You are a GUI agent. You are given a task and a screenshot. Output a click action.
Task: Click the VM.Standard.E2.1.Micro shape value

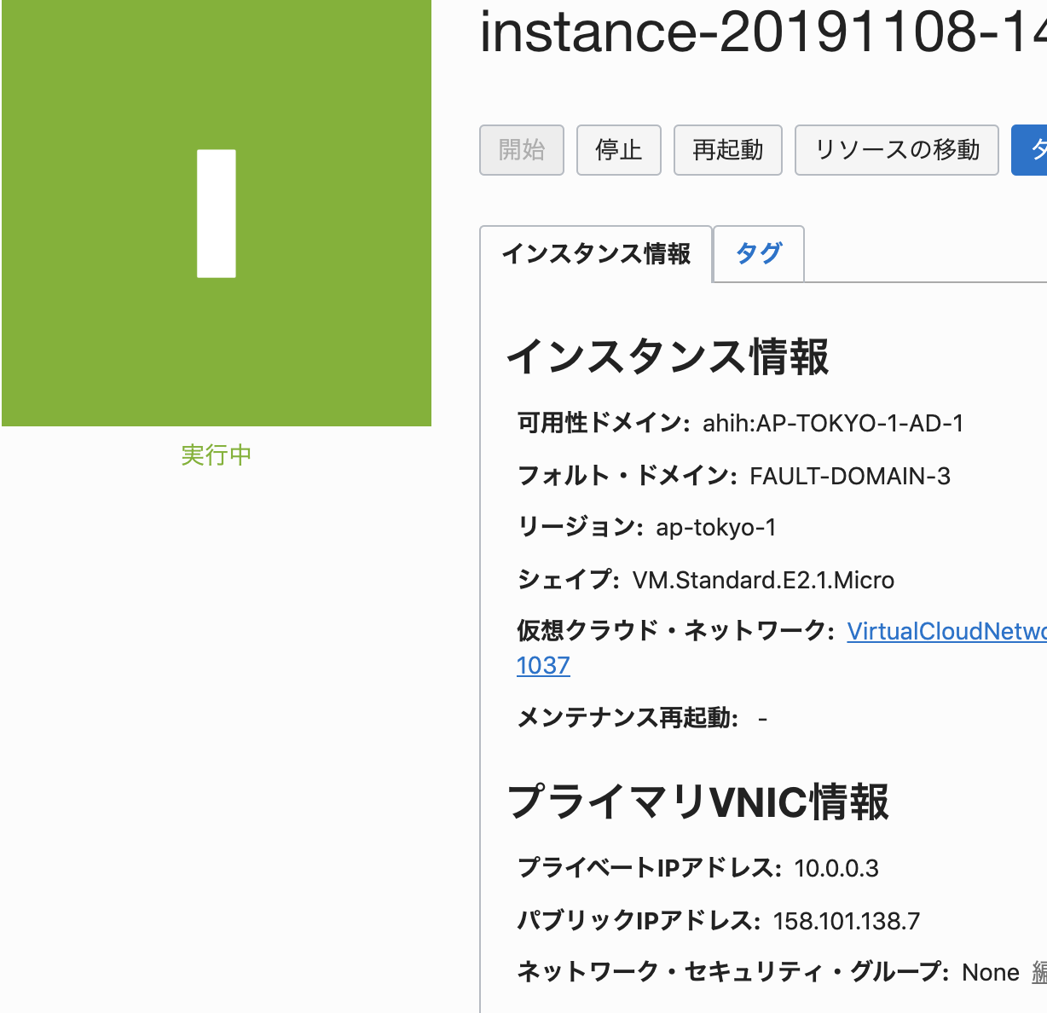[x=763, y=581]
